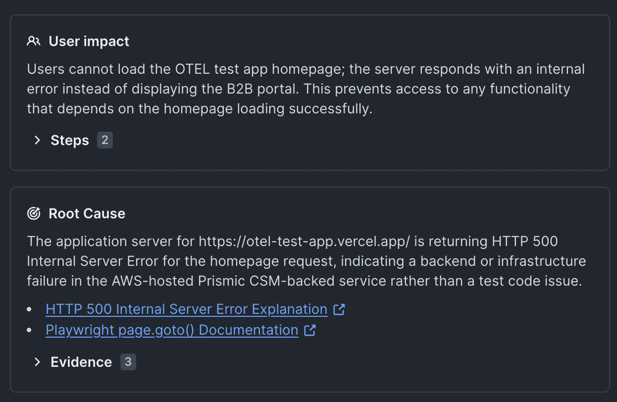Expand the Evidence chevron arrow

click(x=37, y=362)
